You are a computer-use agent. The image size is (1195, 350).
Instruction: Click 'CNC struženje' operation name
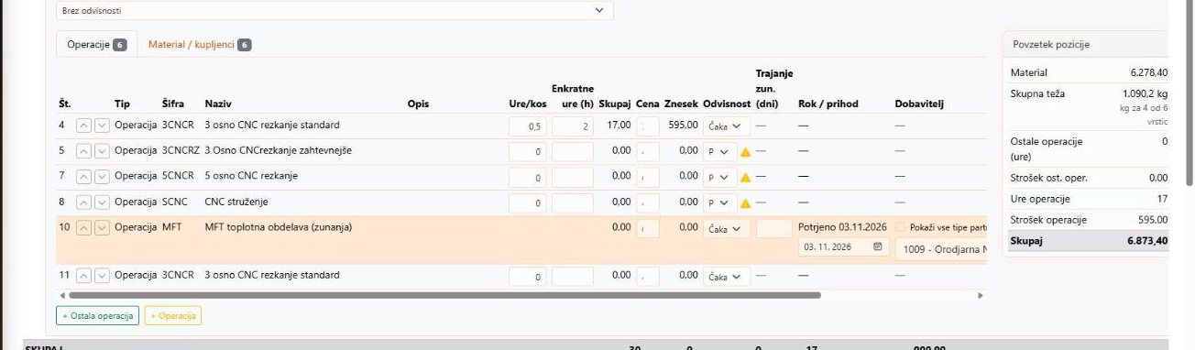tap(236, 202)
